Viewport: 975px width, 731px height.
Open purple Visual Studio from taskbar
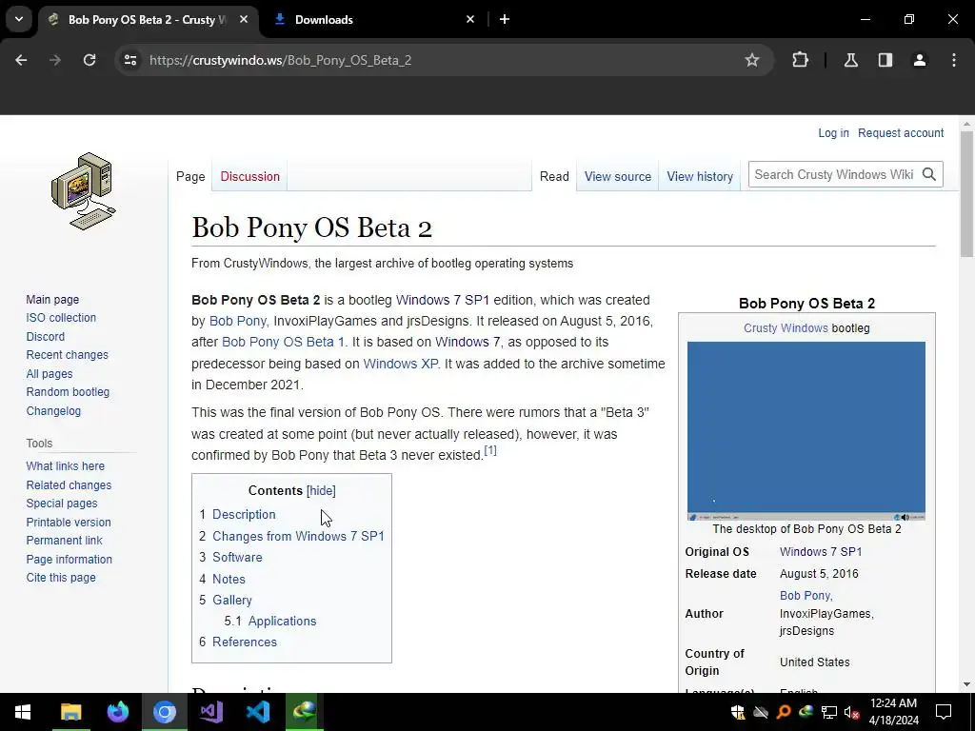click(x=210, y=712)
